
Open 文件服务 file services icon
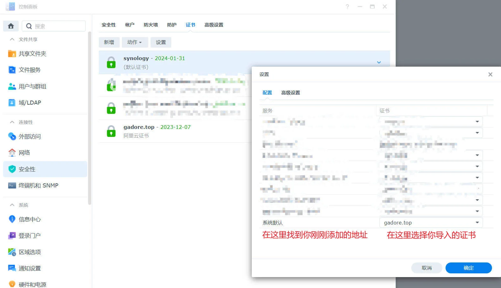click(x=12, y=70)
